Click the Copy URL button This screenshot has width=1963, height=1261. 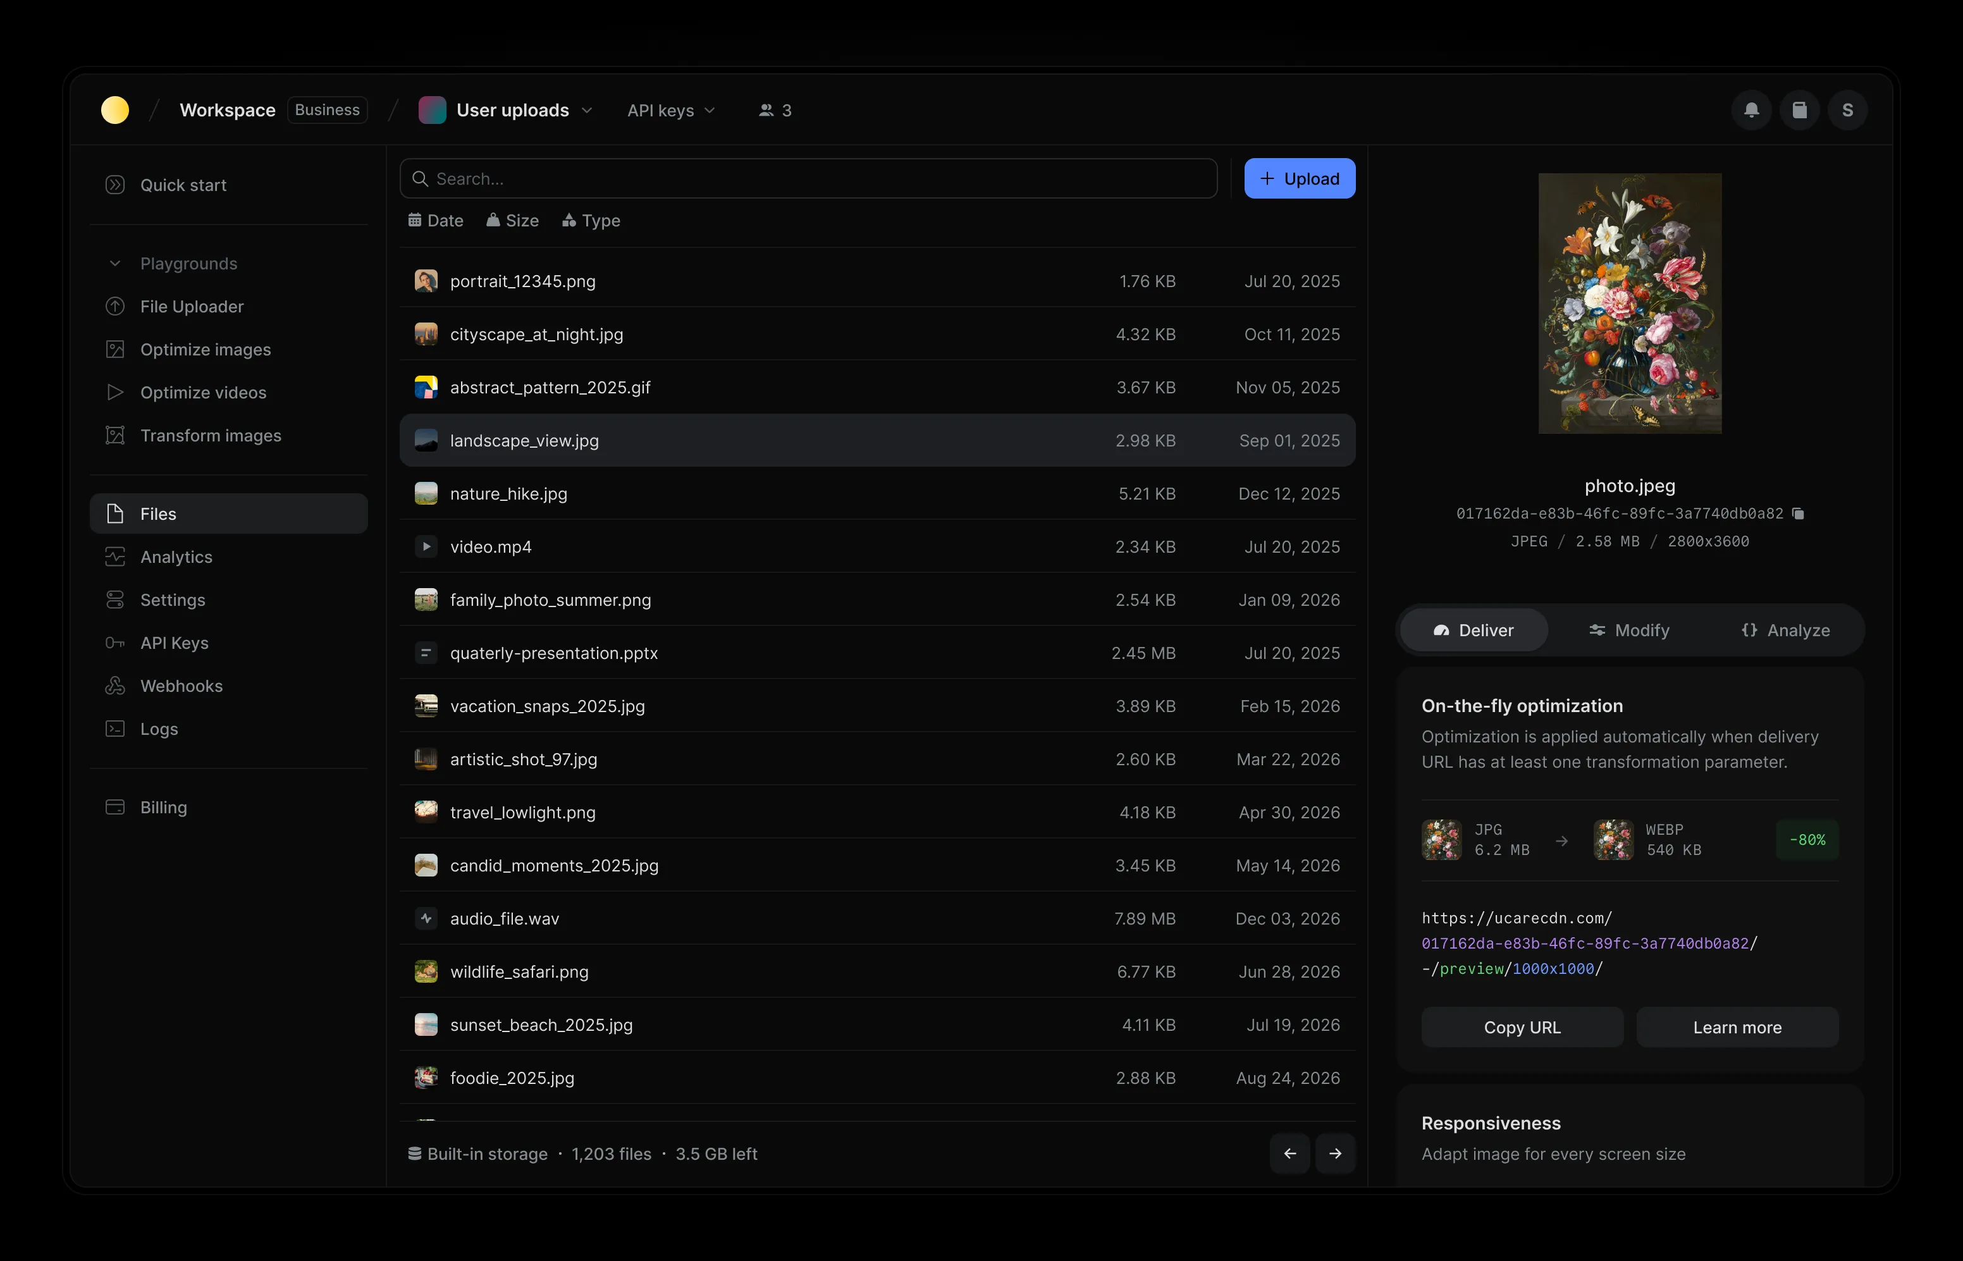1522,1027
